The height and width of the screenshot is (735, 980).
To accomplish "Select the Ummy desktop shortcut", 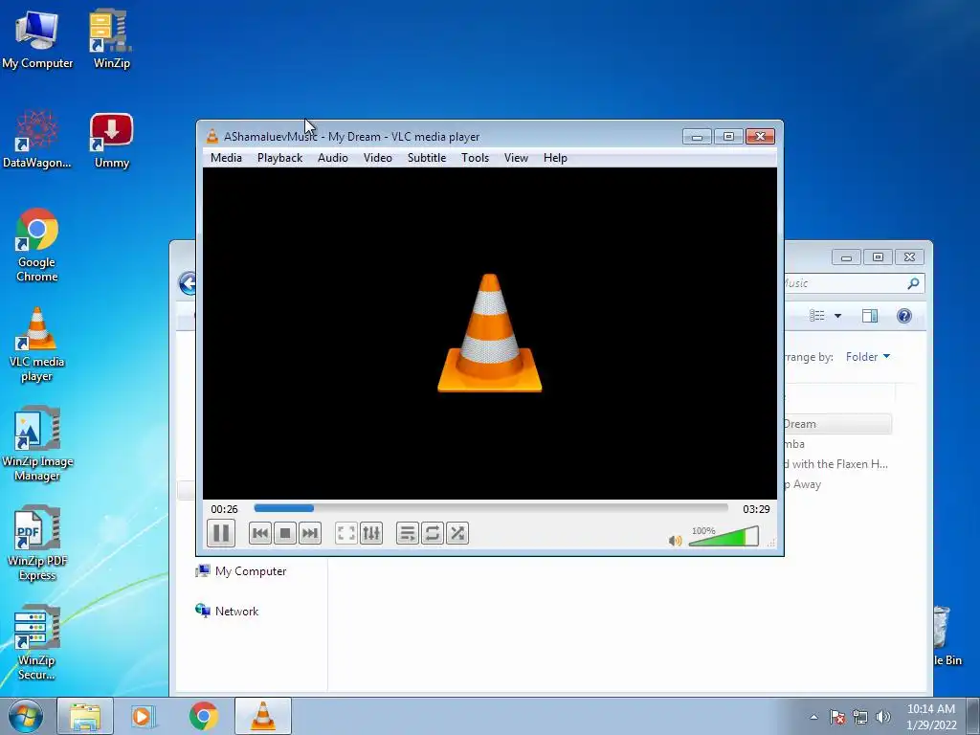I will (x=111, y=140).
